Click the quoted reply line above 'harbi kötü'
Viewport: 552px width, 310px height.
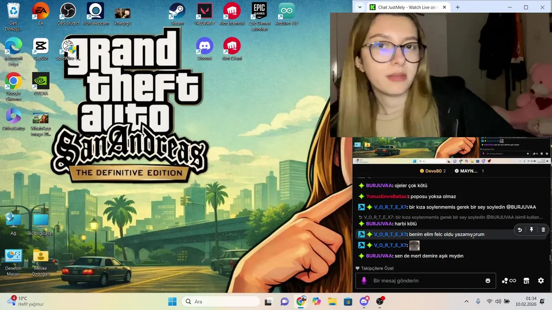click(451, 217)
